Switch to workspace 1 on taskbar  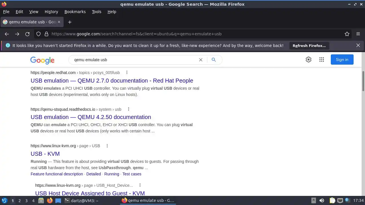point(13,200)
